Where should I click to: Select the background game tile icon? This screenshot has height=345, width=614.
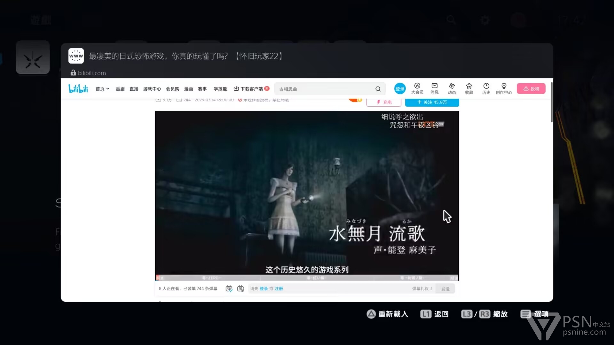click(33, 57)
